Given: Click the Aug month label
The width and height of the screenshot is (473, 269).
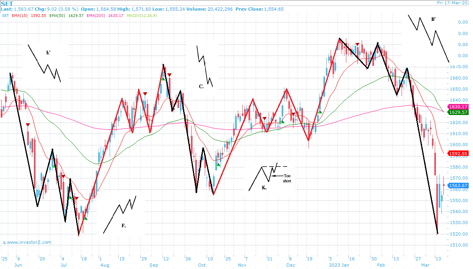Looking at the screenshot, I should click(105, 265).
